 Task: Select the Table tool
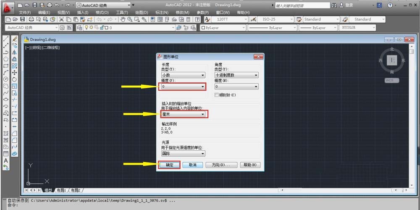[5, 154]
